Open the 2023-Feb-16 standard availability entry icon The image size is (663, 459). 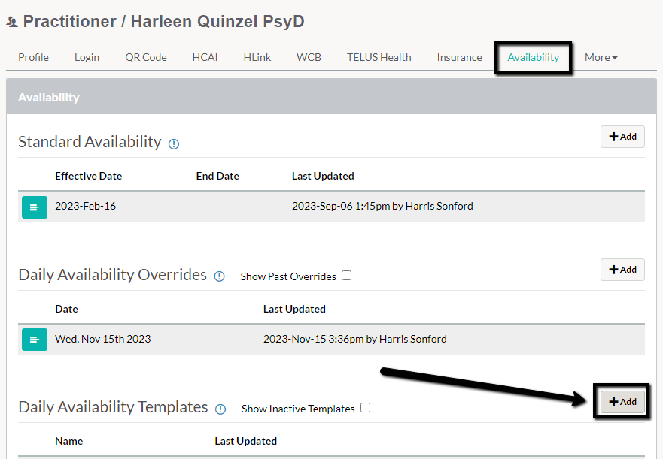click(x=35, y=207)
